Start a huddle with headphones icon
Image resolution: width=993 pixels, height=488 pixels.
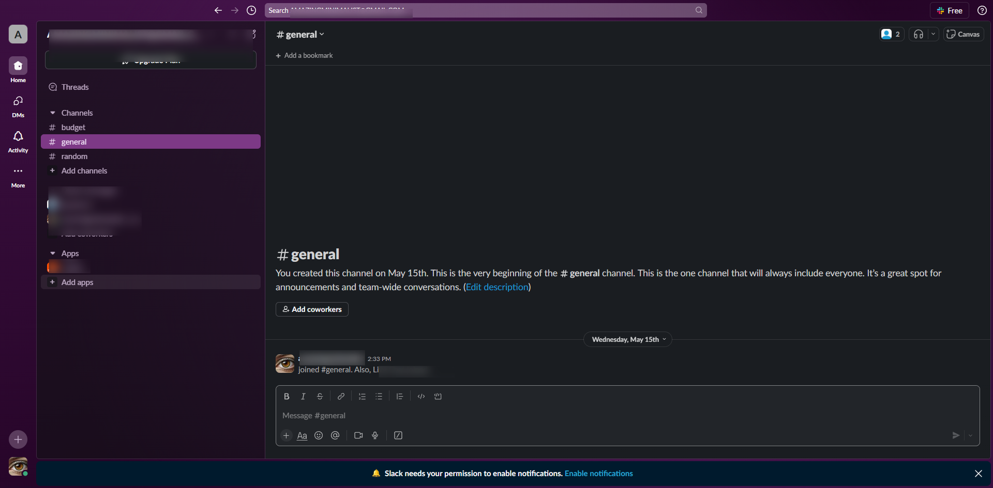[919, 34]
